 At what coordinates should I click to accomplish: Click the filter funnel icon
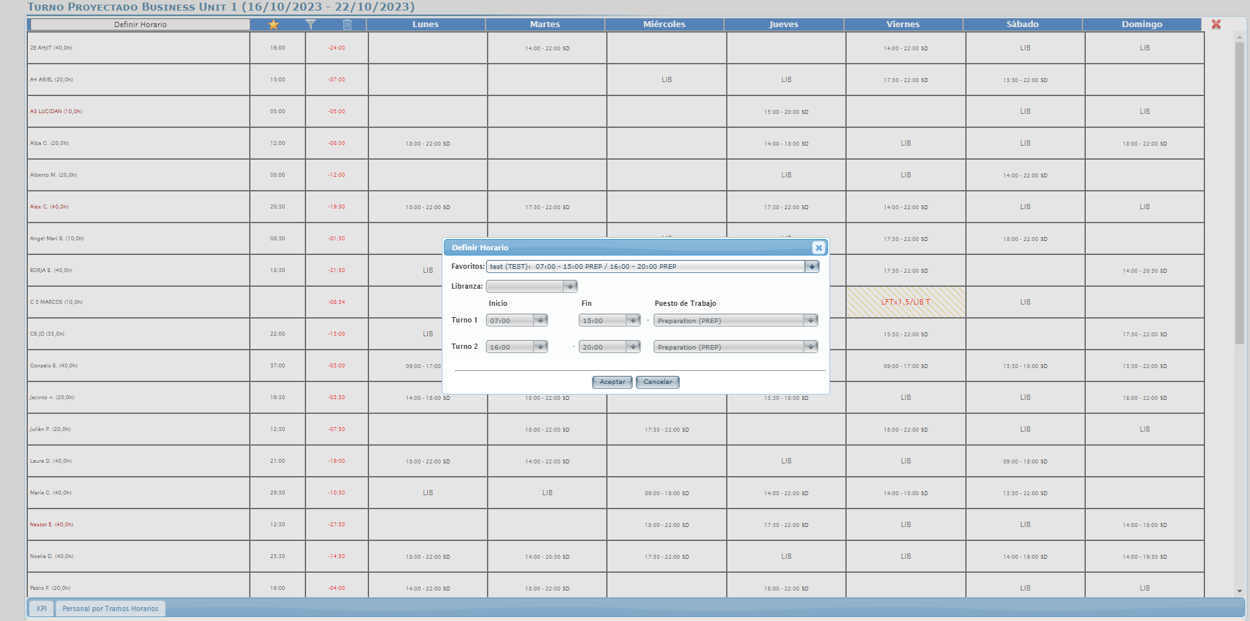click(x=310, y=24)
